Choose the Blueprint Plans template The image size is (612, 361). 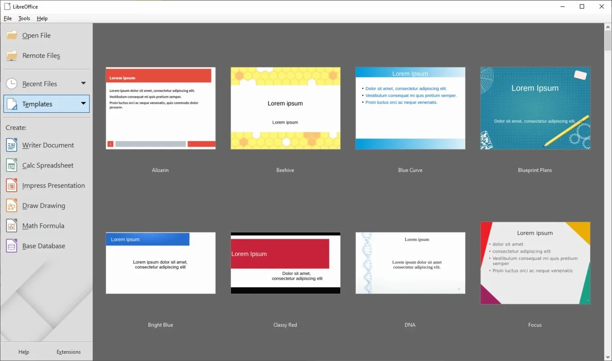[535, 108]
